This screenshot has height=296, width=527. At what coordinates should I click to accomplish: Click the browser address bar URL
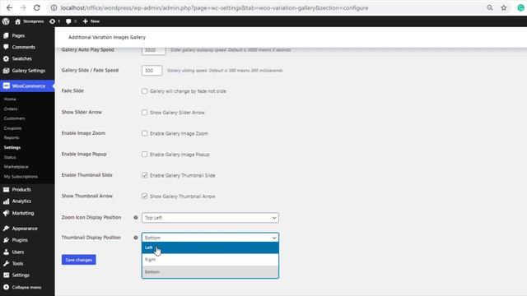pyautogui.click(x=214, y=7)
